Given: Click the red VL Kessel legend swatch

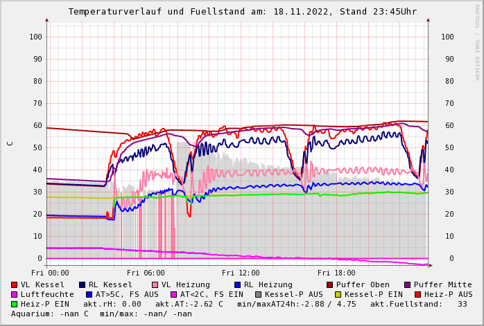Looking at the screenshot, I should pyautogui.click(x=15, y=284).
